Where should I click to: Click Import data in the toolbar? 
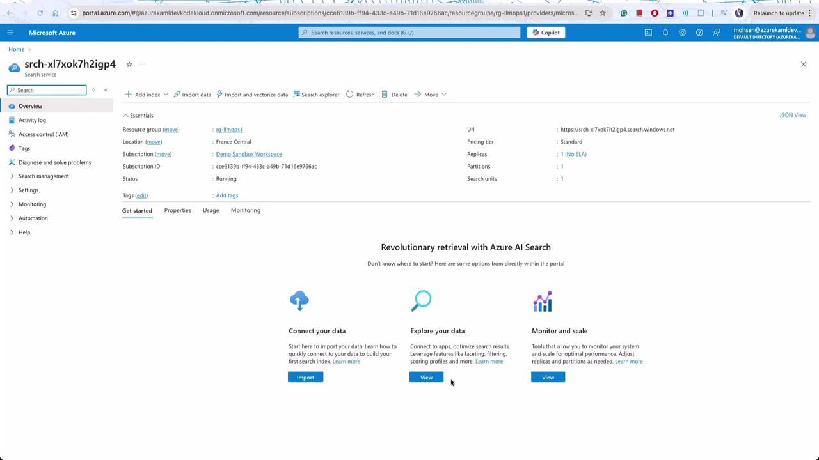point(192,95)
